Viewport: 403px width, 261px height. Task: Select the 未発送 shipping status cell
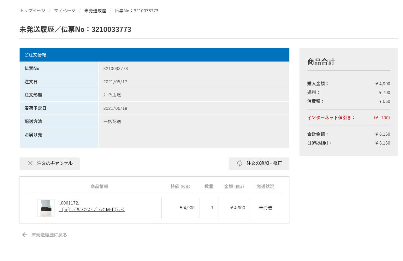(265, 208)
